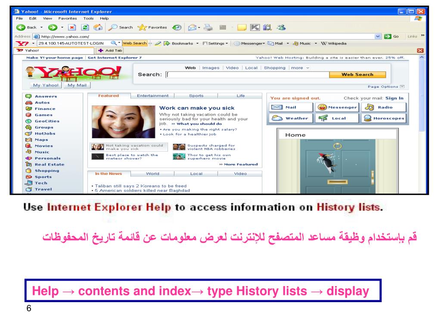441x330 pixels.
Task: Click in the Yahoo Search input field
Action: click(x=247, y=75)
